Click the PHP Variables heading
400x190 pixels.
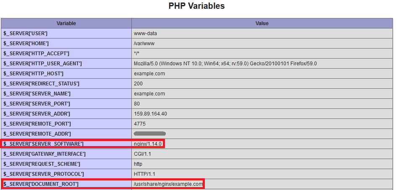click(196, 6)
